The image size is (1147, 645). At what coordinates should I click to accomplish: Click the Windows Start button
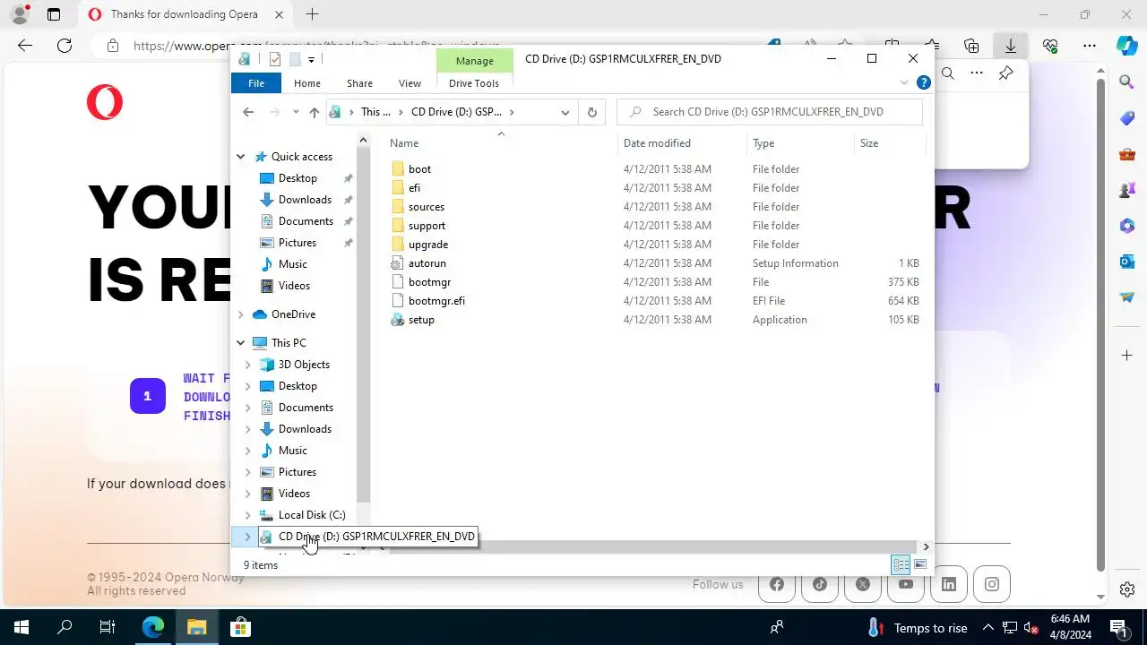point(22,627)
